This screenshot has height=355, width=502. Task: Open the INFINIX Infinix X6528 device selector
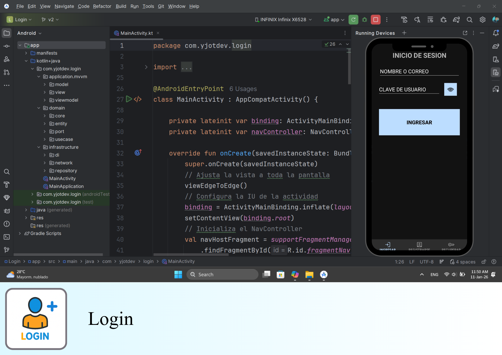tap(283, 20)
